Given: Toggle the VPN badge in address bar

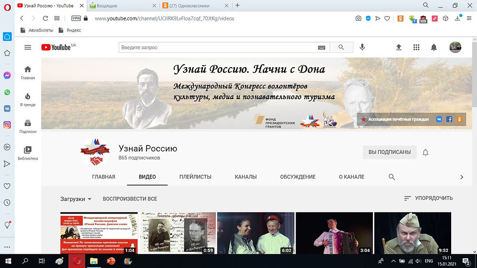Looking at the screenshot, I should 76,18.
